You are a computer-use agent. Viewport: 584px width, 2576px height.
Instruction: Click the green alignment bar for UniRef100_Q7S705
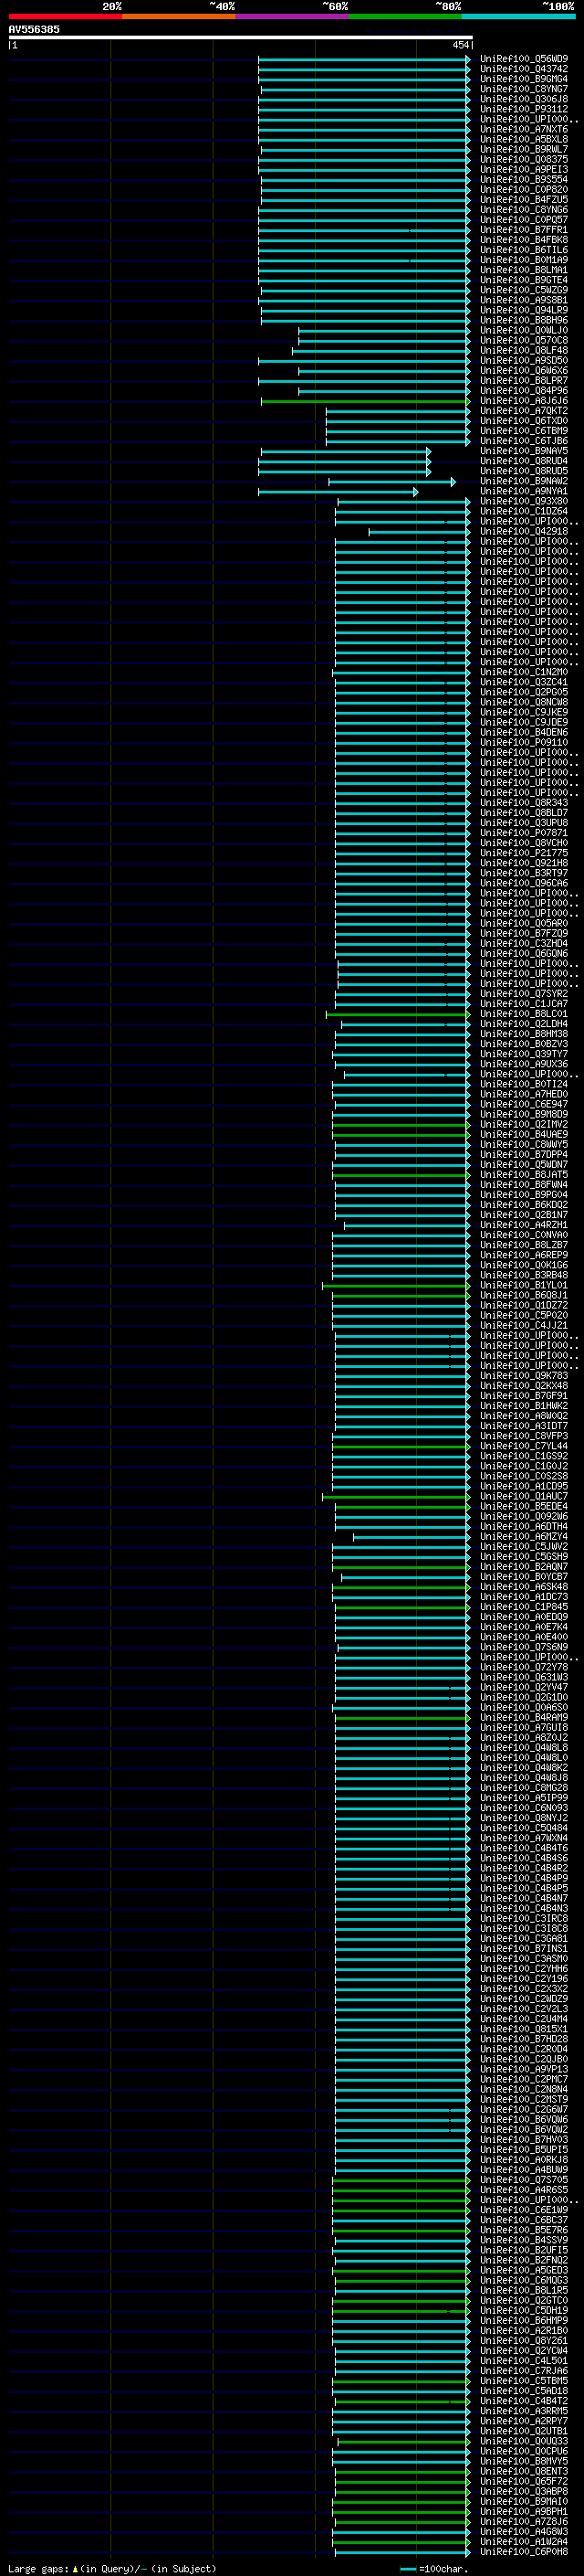(400, 2179)
